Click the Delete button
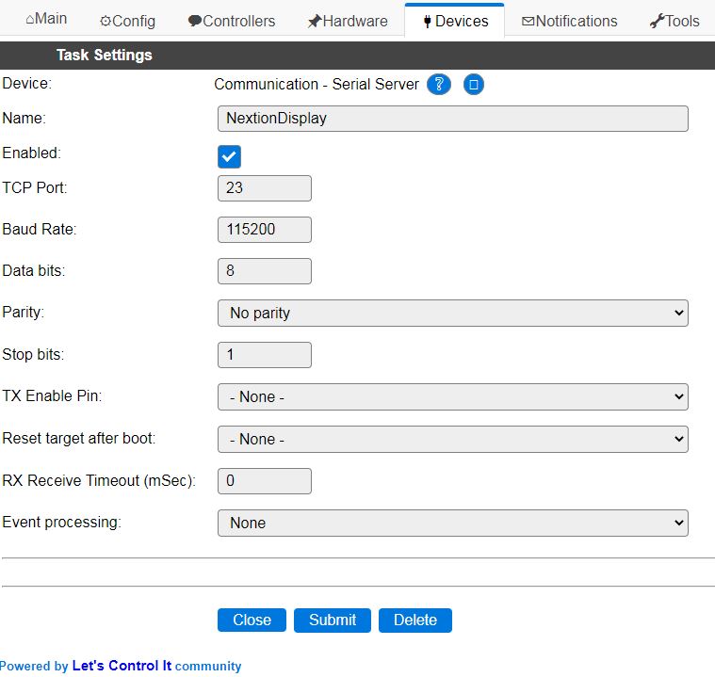 [x=414, y=620]
